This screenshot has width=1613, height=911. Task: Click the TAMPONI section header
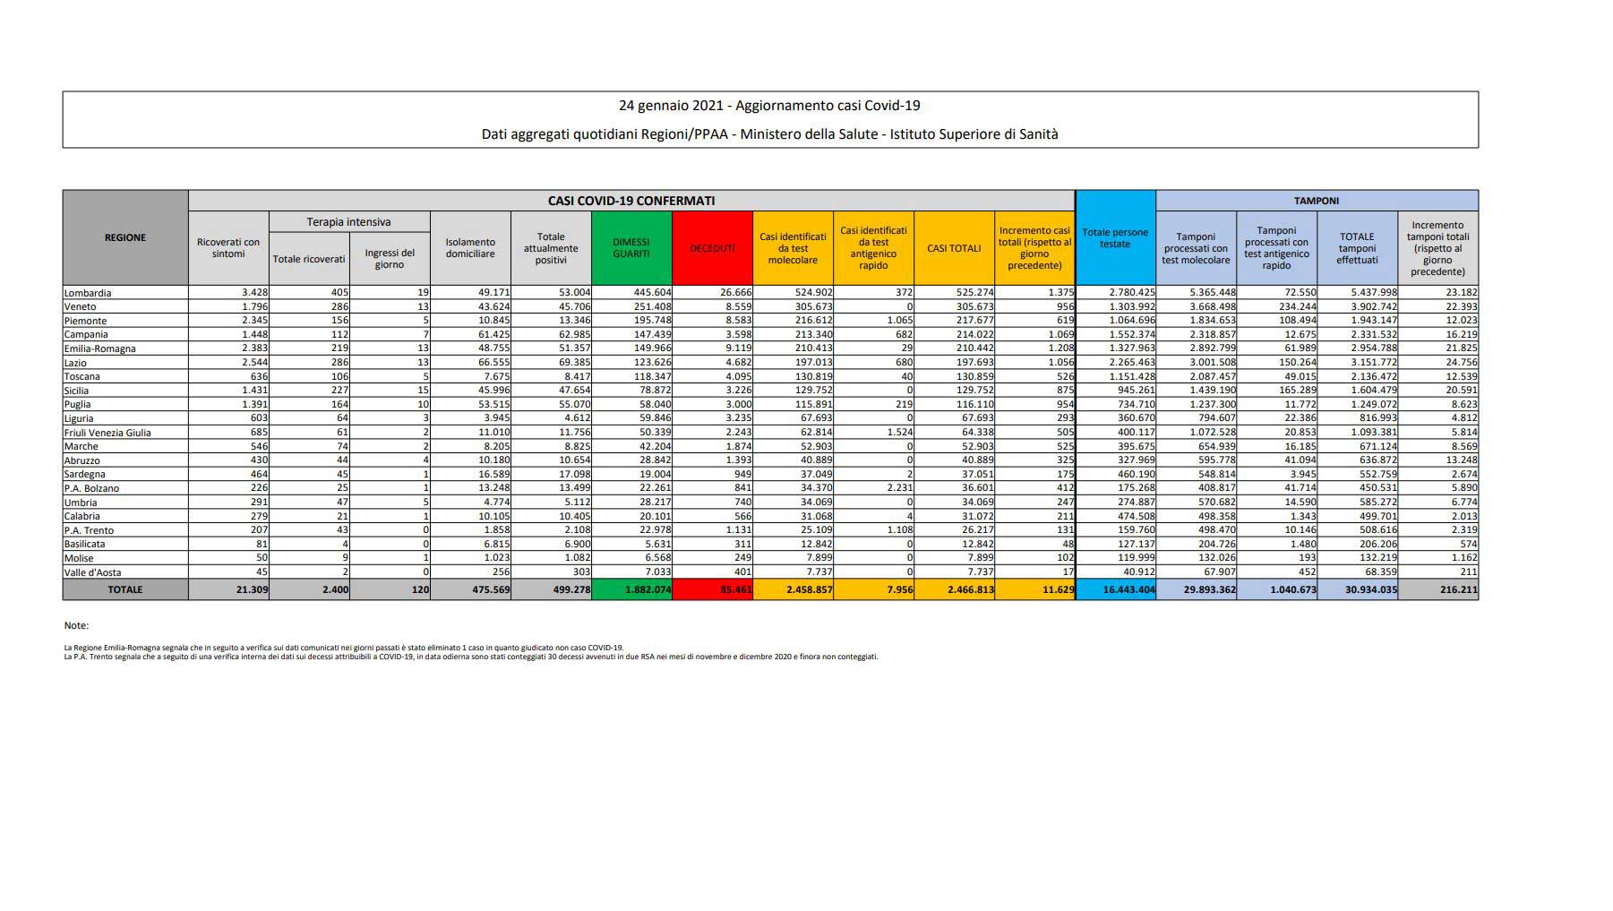point(1317,201)
